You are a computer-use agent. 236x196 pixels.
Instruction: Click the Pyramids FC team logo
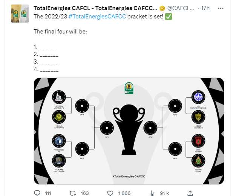58,142
